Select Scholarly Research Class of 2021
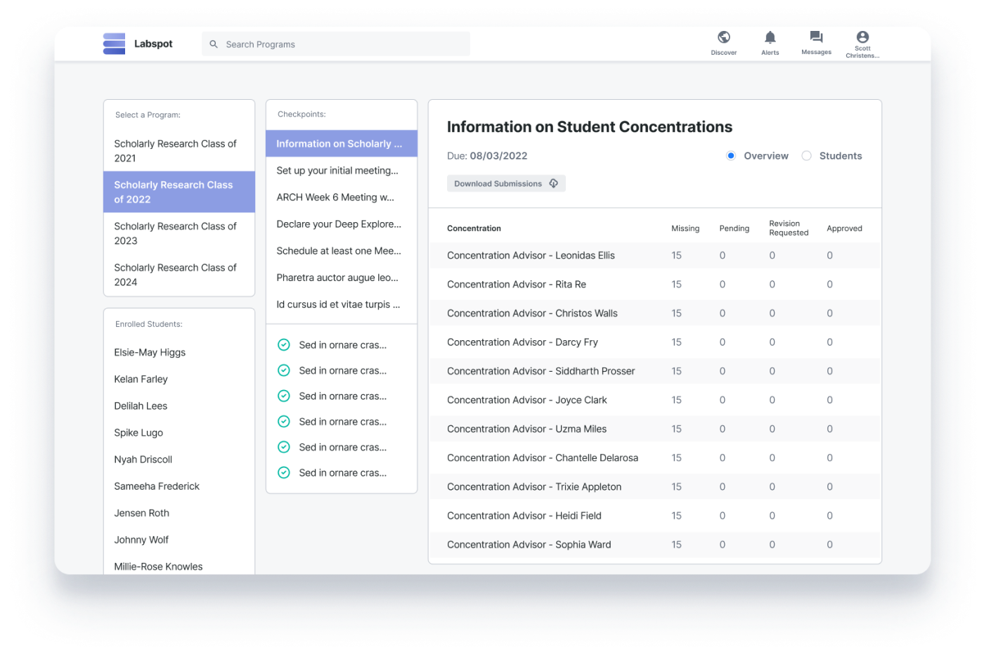 [x=179, y=150]
